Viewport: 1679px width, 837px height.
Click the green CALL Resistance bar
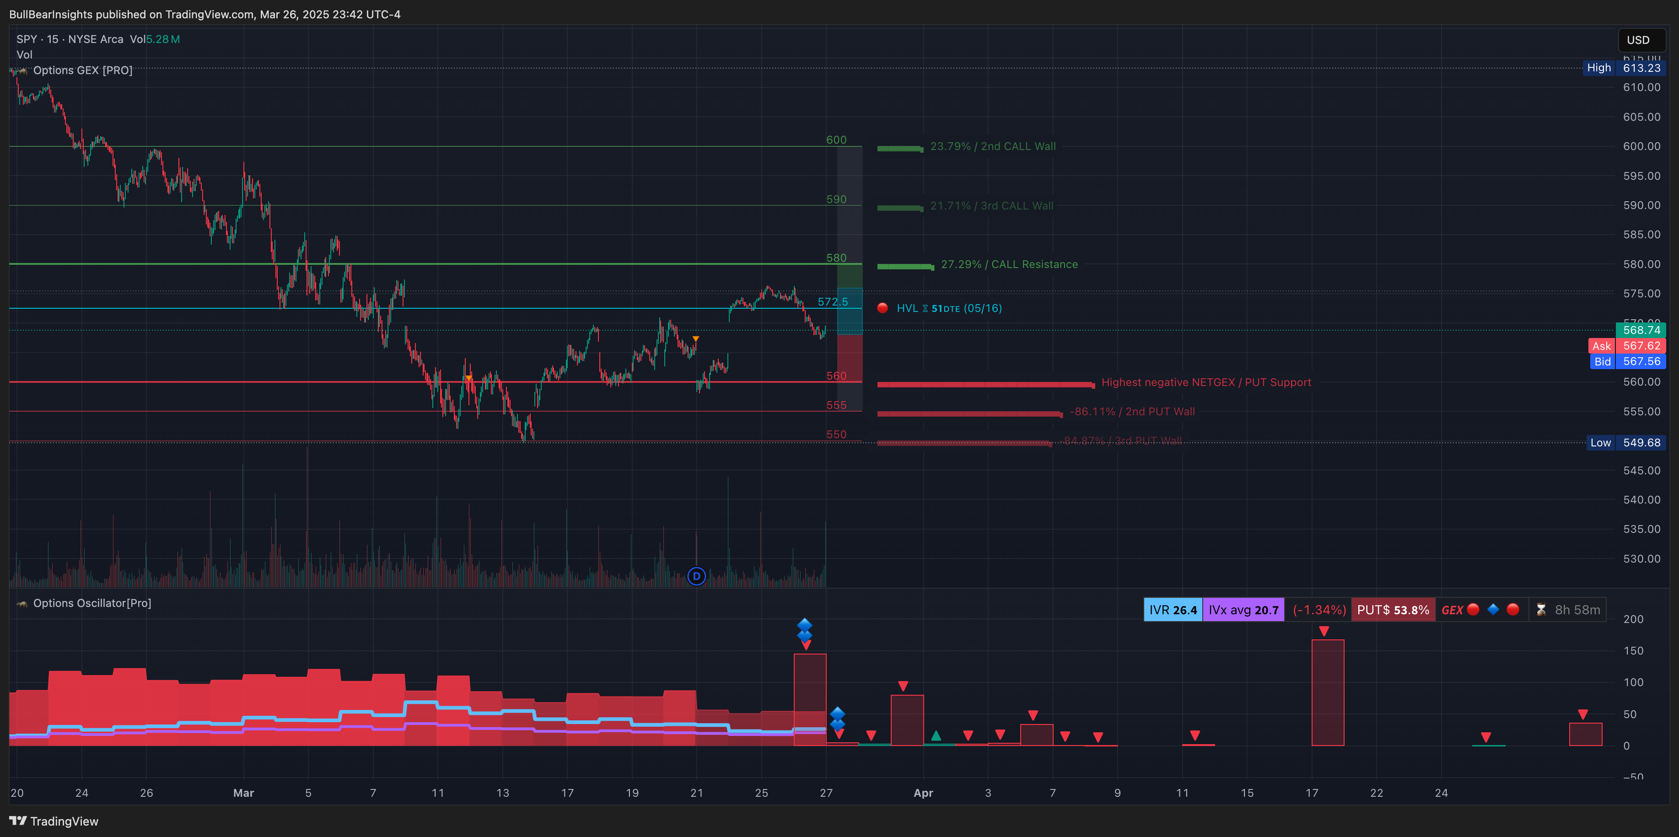point(906,267)
